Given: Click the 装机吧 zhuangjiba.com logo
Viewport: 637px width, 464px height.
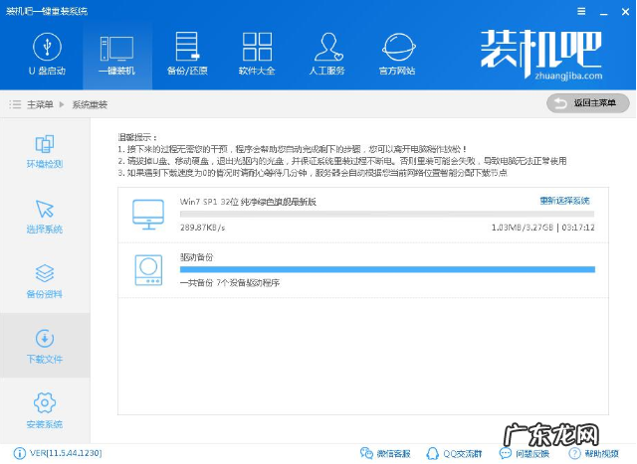Looking at the screenshot, I should [x=541, y=55].
